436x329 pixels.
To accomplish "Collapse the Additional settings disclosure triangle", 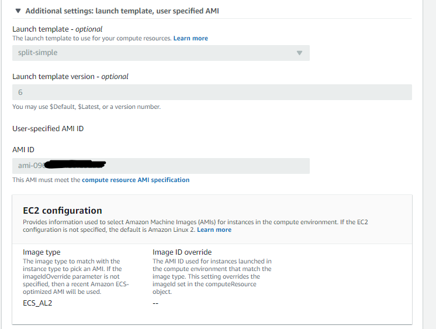I will click(18, 11).
